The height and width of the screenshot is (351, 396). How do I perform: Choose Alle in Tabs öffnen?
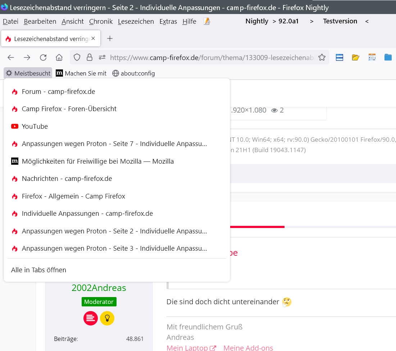117,270
